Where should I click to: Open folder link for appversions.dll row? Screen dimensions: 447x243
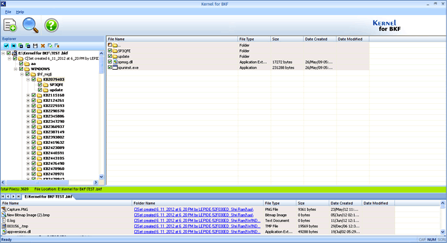pos(197,232)
